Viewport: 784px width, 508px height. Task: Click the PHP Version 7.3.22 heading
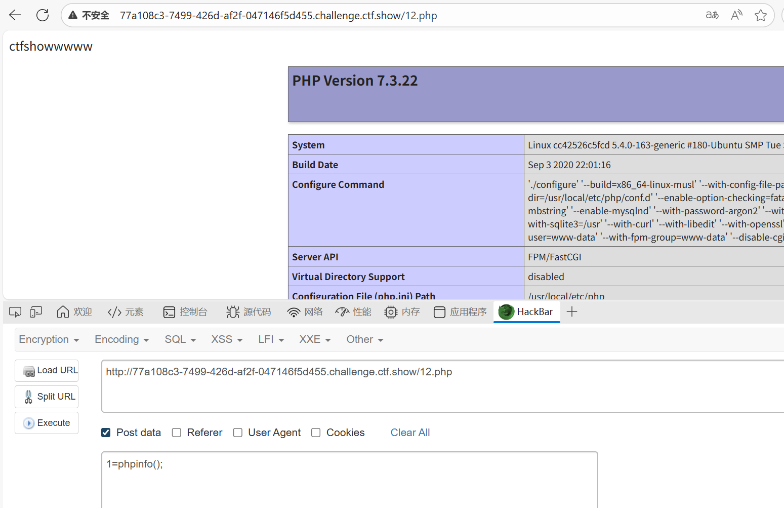point(355,81)
